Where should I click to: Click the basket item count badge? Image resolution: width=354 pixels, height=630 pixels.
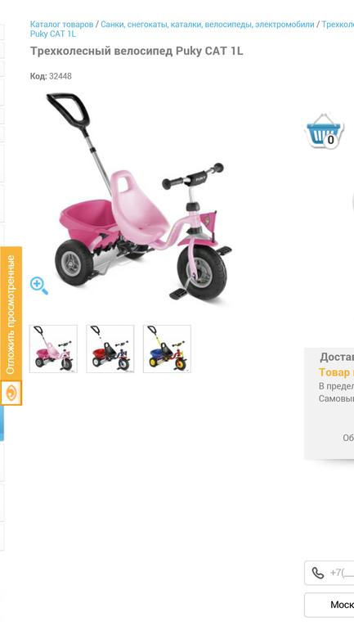(330, 140)
